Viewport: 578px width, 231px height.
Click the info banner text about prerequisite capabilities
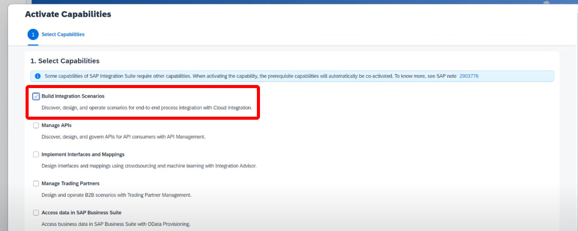[251, 76]
